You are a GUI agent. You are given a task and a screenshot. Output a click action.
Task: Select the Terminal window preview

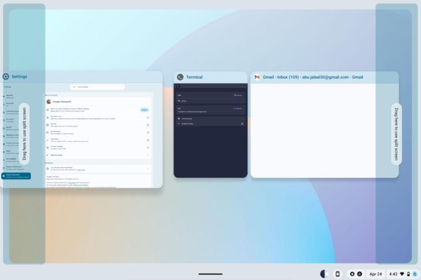(x=210, y=131)
